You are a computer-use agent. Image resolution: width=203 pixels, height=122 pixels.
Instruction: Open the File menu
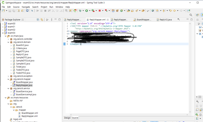coord(3,7)
